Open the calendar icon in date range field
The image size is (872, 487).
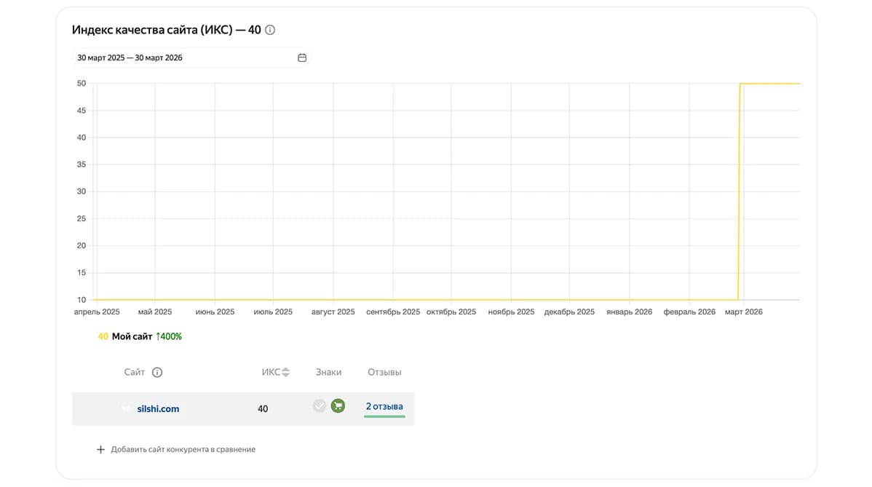(302, 58)
